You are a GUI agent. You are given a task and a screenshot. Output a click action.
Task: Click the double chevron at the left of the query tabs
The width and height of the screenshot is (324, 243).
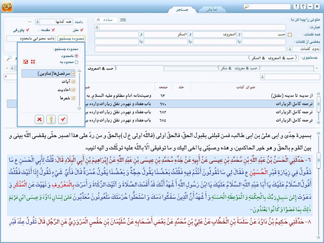tap(7, 68)
